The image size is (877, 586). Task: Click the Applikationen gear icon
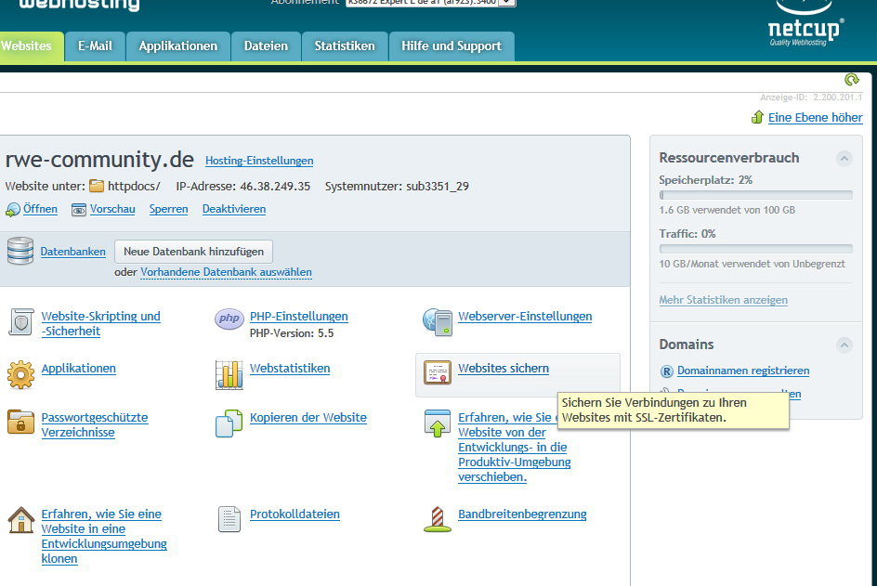coord(20,373)
